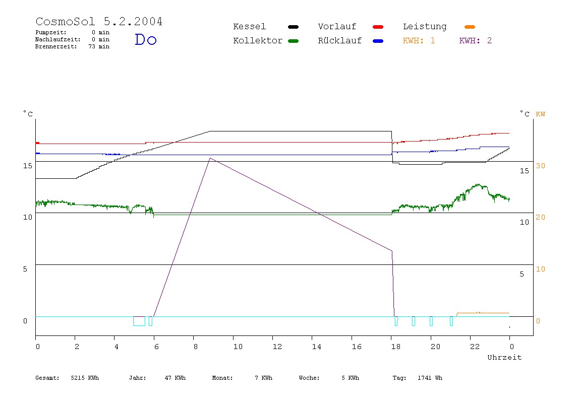Click the green Kollektor legend swatch
Image resolution: width=579 pixels, height=409 pixels.
[293, 41]
